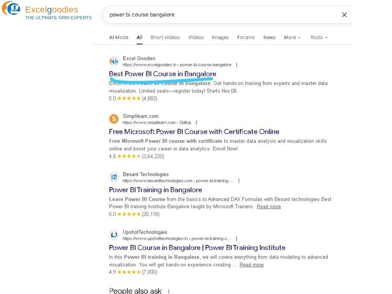Open options menu for Excel Goodies result
392x294 pixels.
[x=236, y=65]
